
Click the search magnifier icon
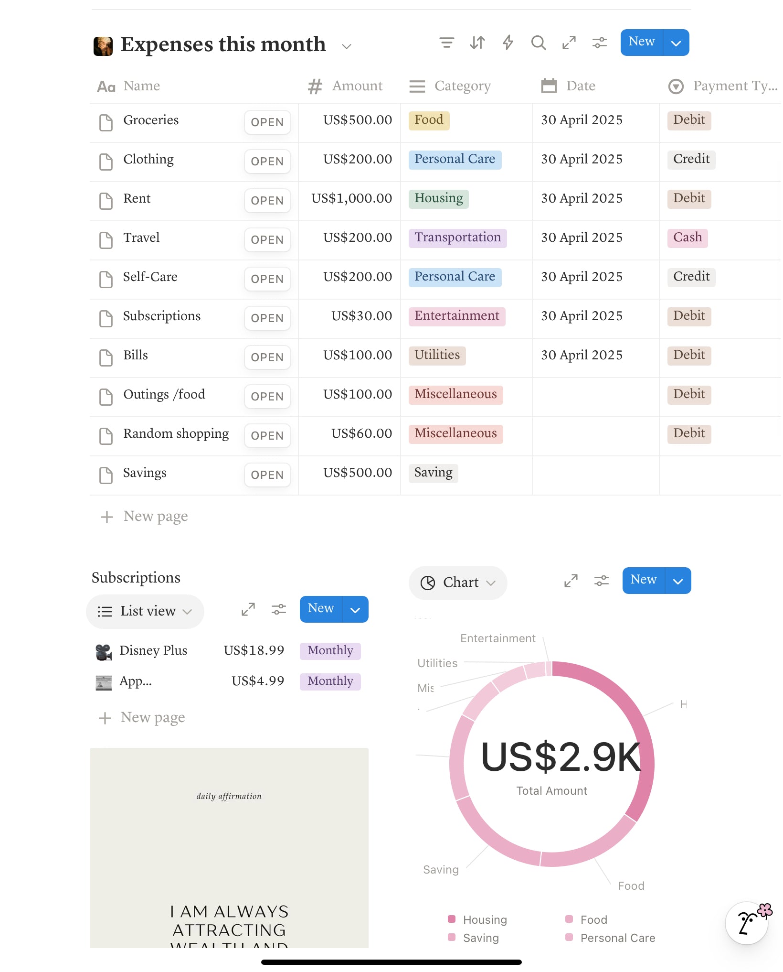[x=538, y=43]
